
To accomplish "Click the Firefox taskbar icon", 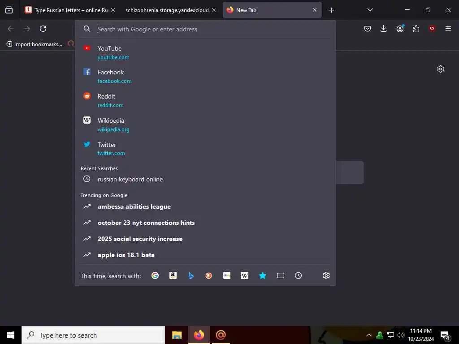I will [x=199, y=335].
